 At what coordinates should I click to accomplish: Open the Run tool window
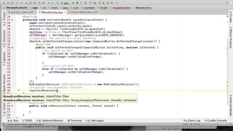coord(13,120)
